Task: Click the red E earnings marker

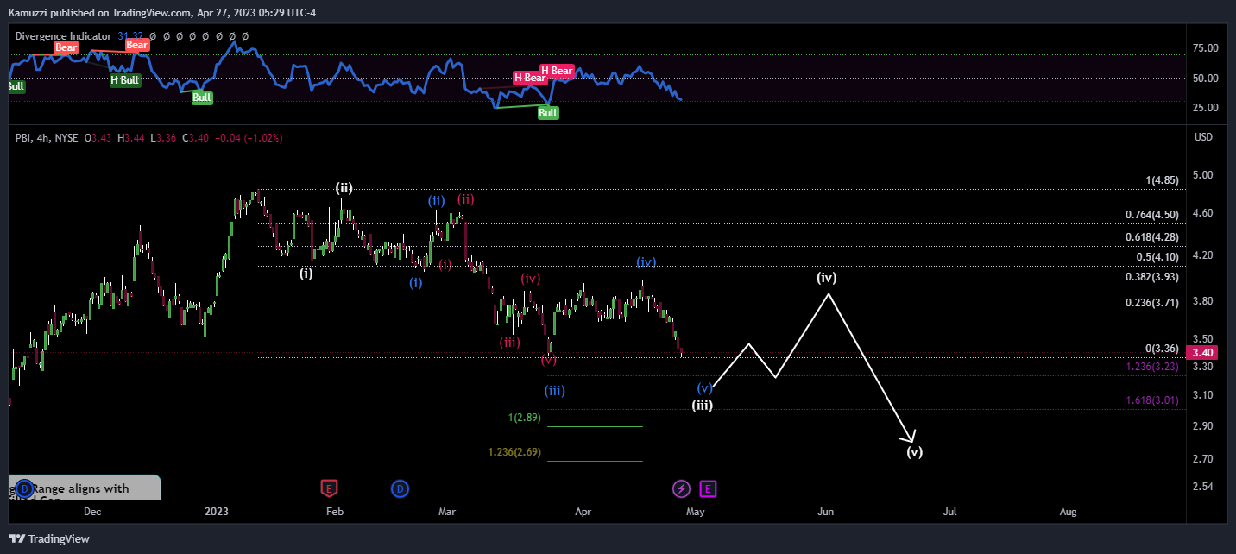Action: tap(328, 489)
